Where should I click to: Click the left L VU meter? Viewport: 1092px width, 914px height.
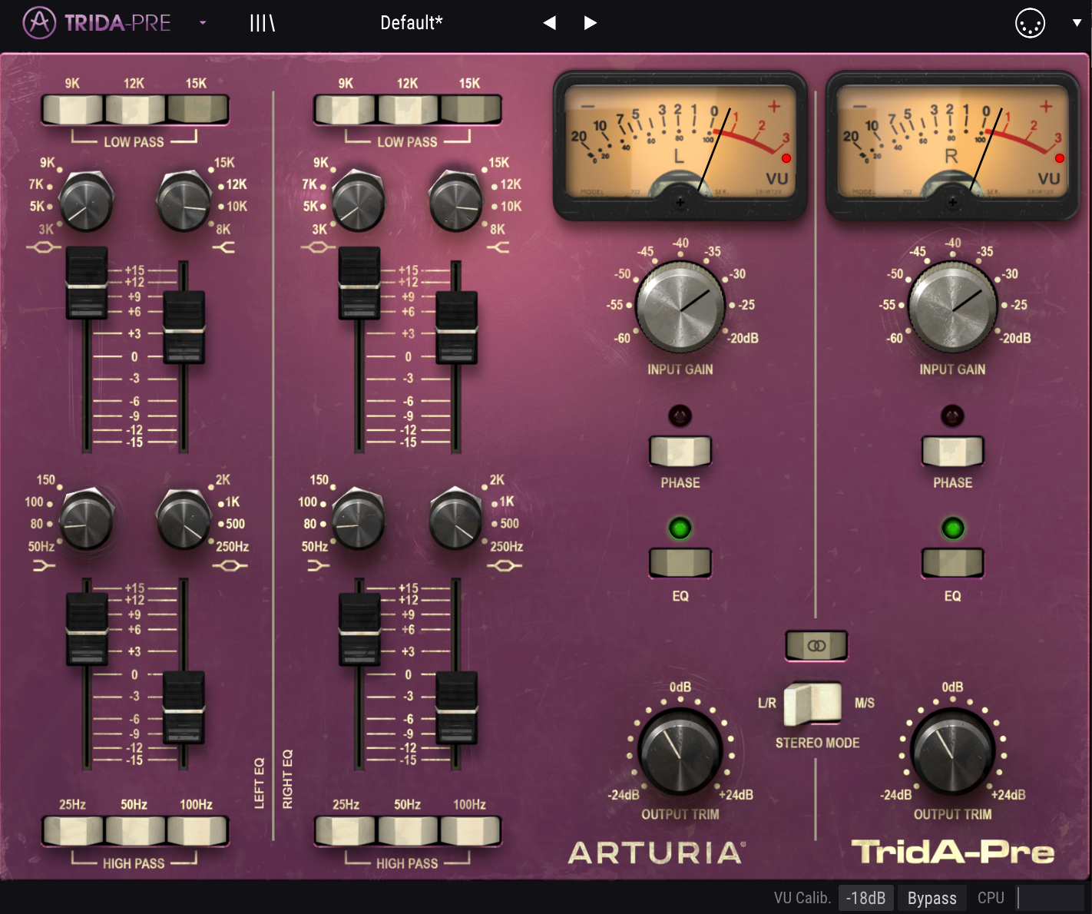680,146
